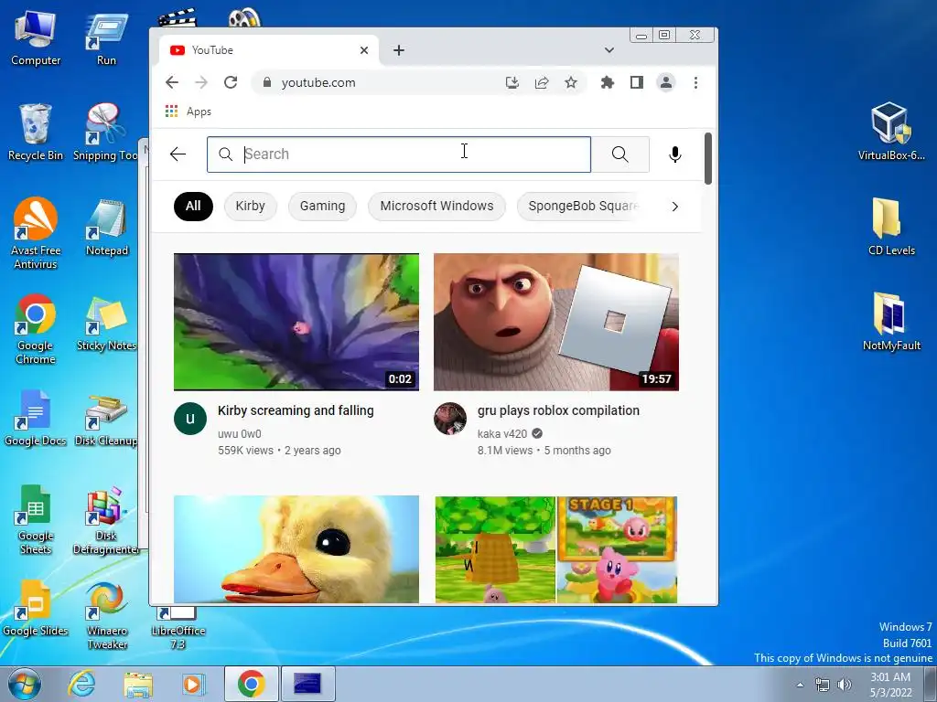The image size is (937, 702).
Task: Open the Chrome three-dot menu
Action: pos(695,82)
